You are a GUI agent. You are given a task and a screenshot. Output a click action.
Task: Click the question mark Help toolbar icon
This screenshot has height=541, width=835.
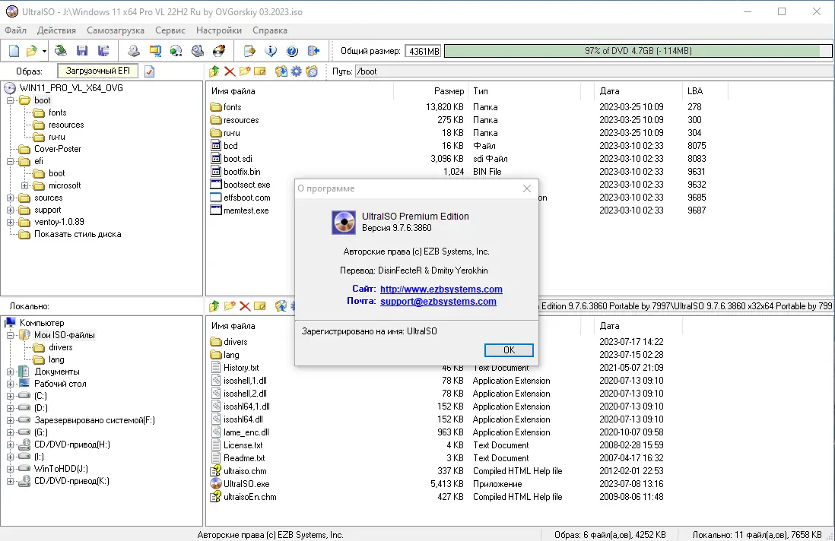tap(292, 51)
